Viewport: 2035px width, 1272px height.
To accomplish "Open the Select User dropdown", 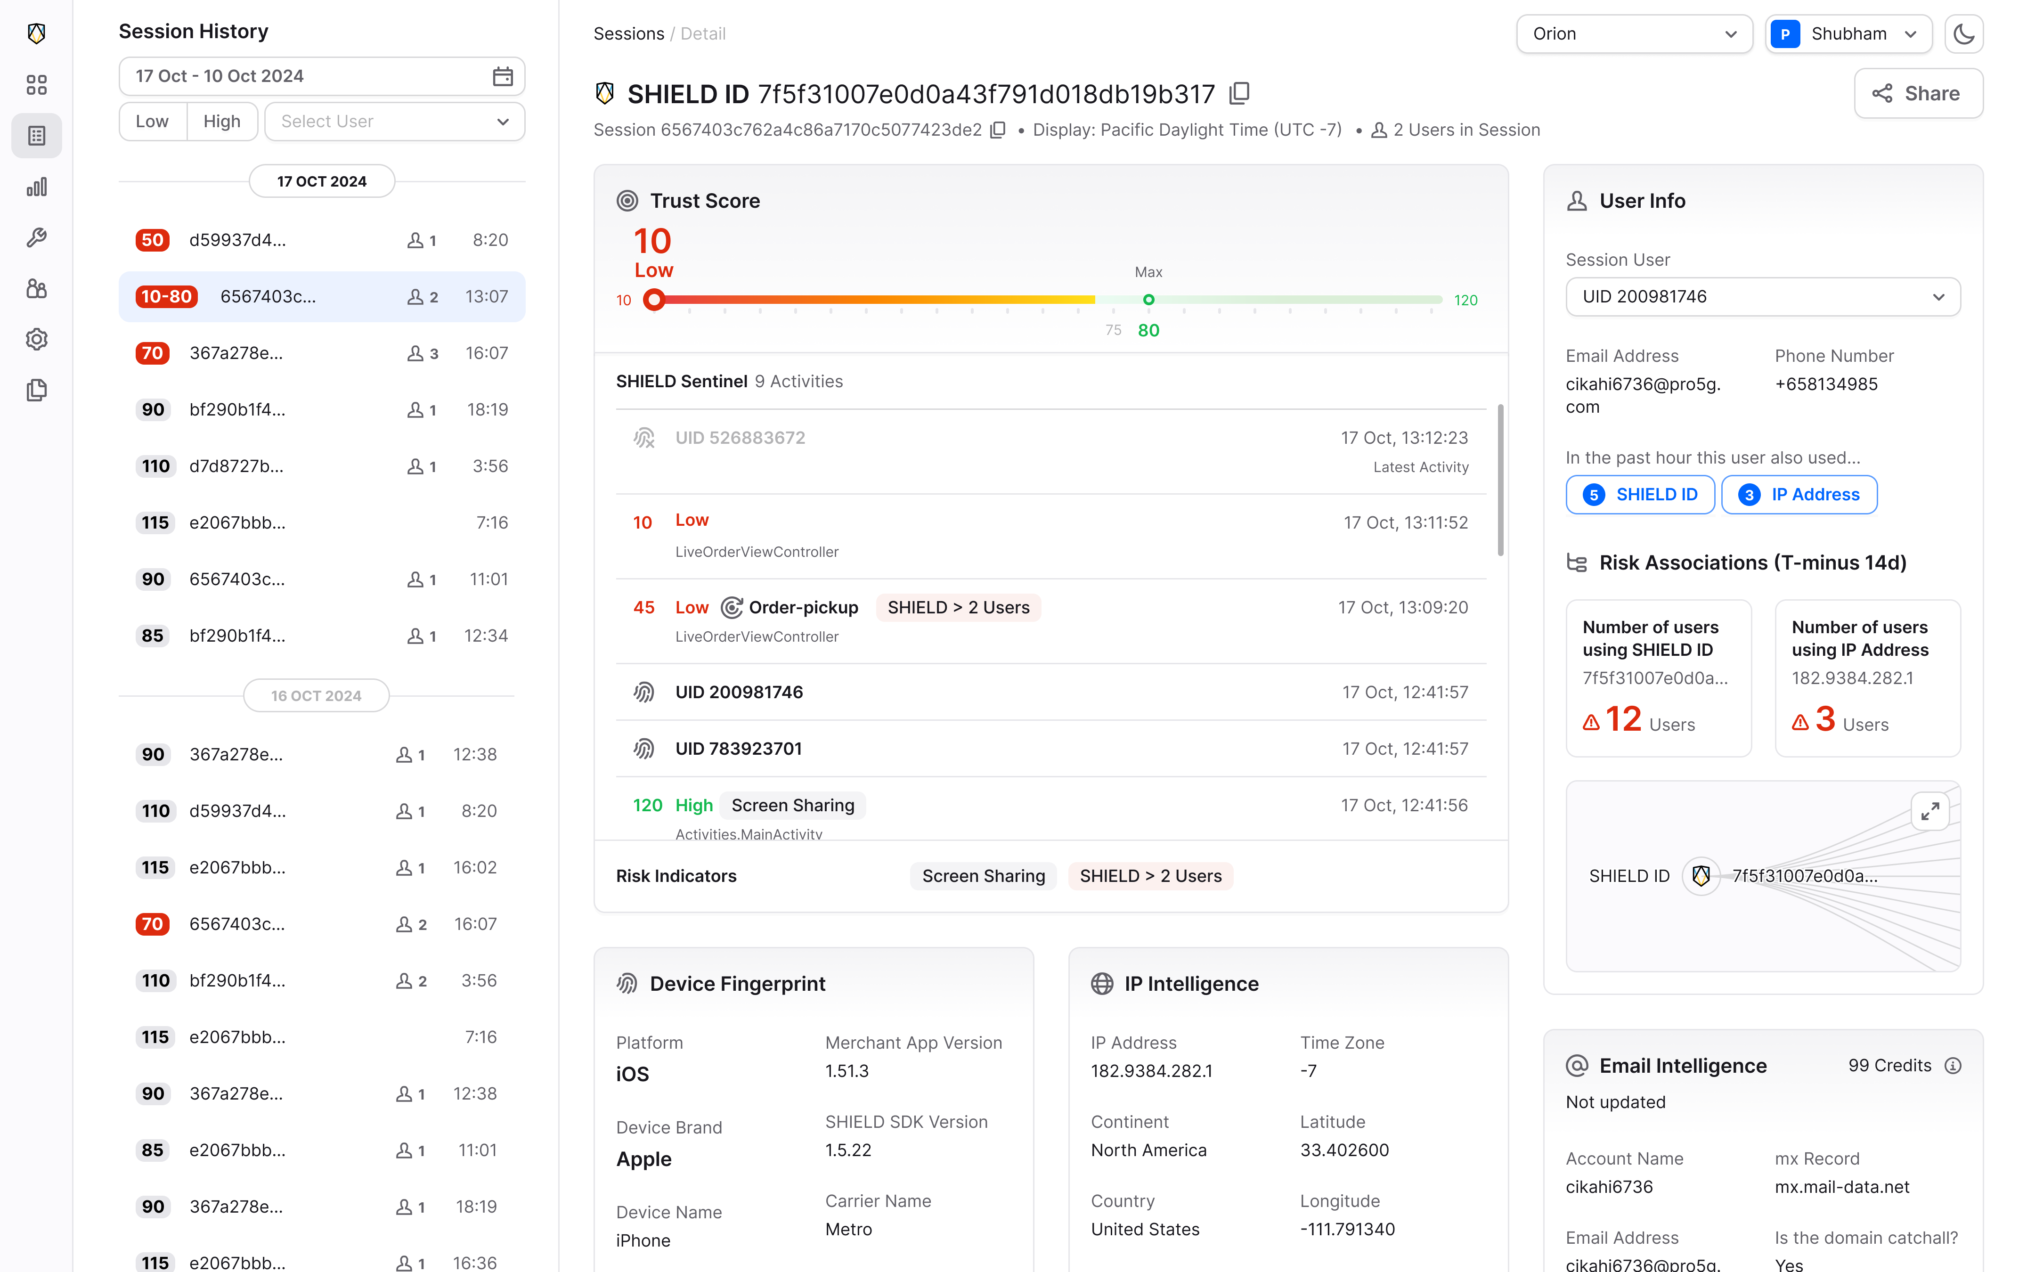I will point(394,121).
